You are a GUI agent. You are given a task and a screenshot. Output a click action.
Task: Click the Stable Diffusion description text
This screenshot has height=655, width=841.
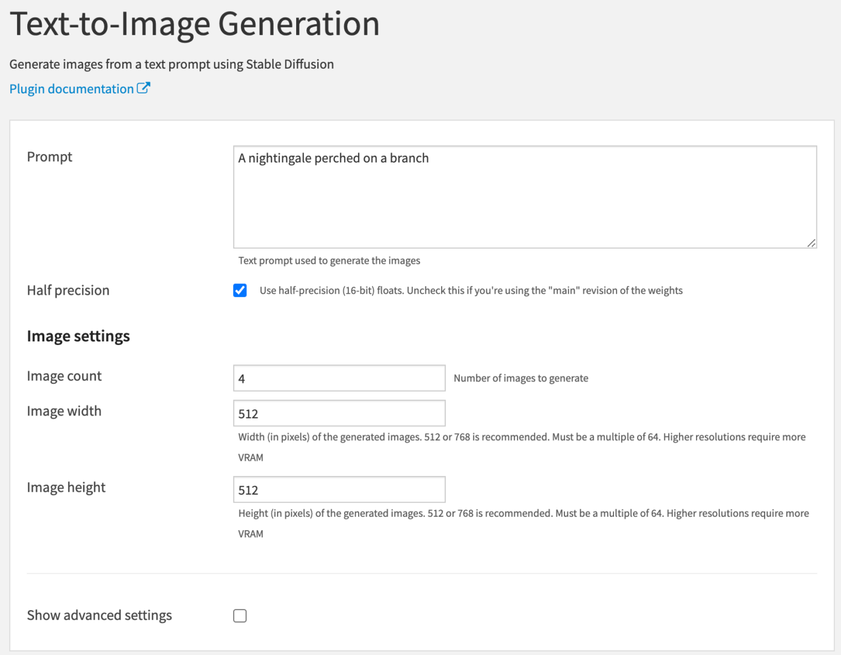172,64
